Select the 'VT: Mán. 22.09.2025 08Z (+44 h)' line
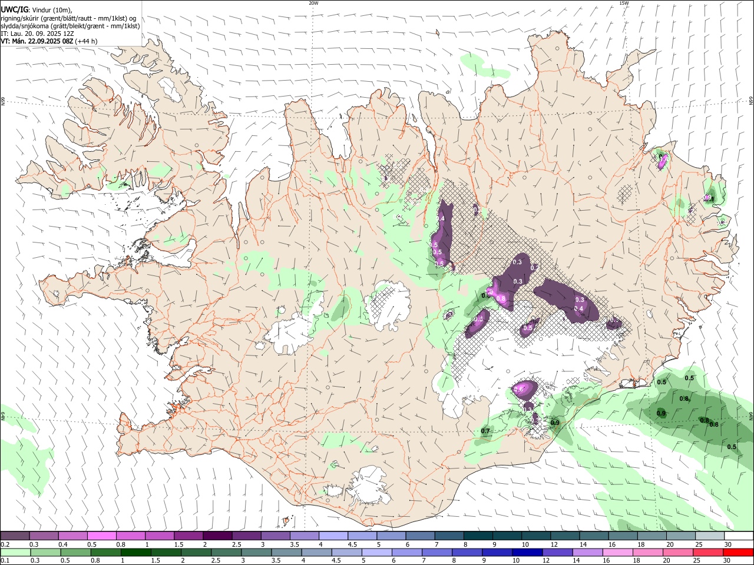Viewport: 754px width, 565px height. pyautogui.click(x=49, y=41)
